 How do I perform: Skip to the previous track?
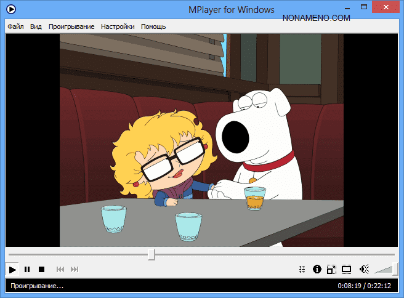60,269
